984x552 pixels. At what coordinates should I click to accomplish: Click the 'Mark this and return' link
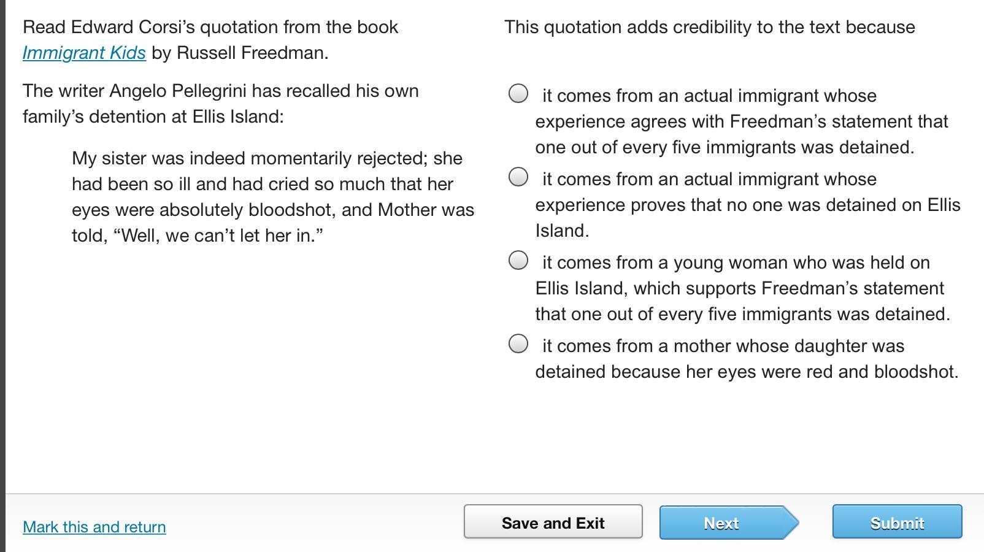(x=94, y=527)
